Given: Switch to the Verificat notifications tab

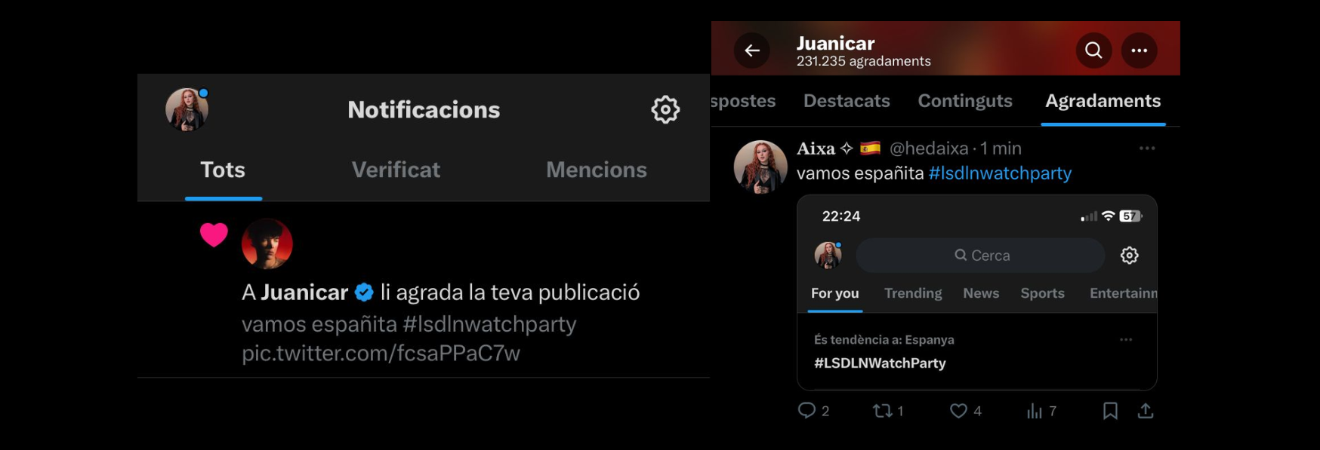Looking at the screenshot, I should [396, 170].
